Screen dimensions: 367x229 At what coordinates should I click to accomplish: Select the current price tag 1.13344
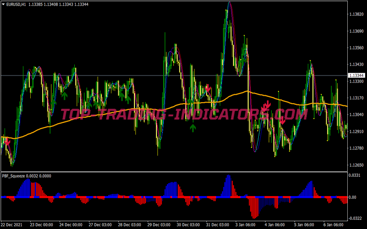(x=357, y=76)
